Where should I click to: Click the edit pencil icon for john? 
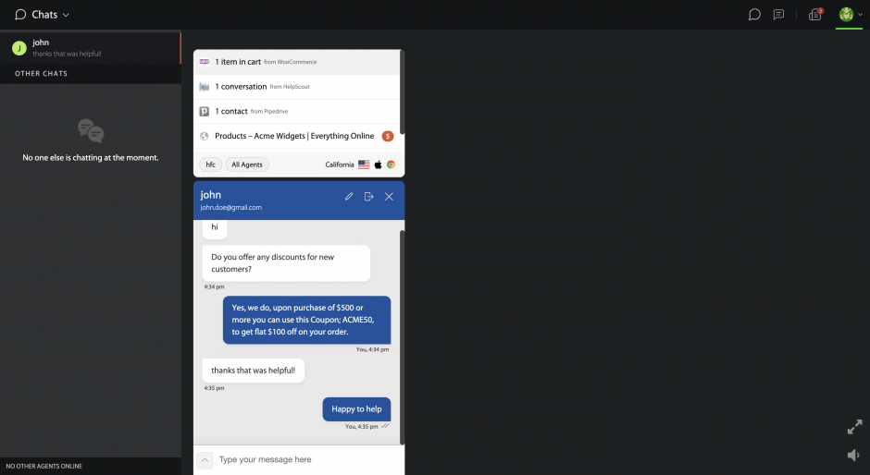pyautogui.click(x=348, y=196)
